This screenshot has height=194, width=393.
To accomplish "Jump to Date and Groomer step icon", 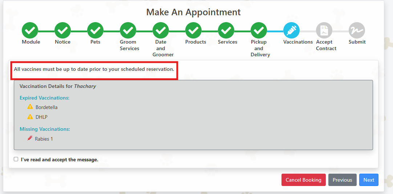I will 161,31.
